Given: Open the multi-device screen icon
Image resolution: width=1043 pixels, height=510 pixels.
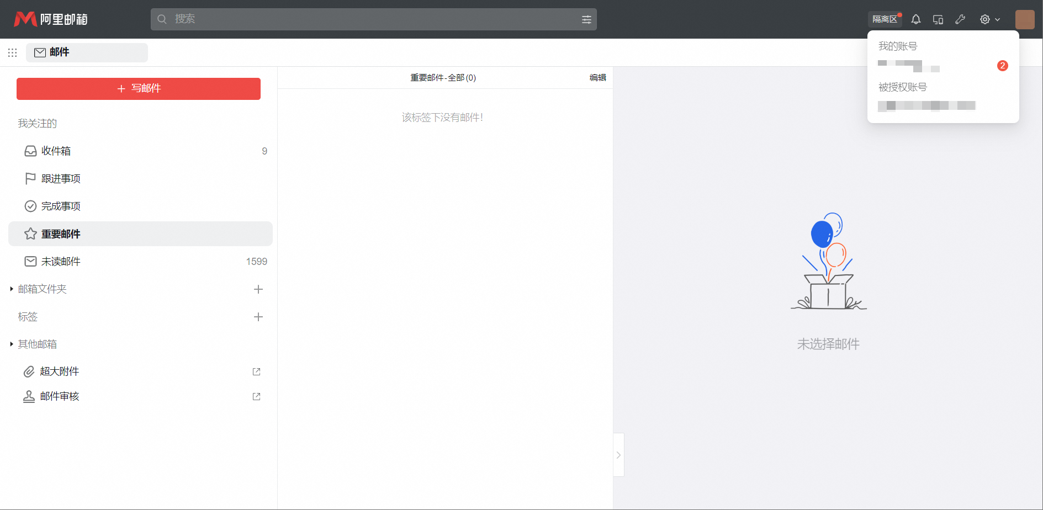Looking at the screenshot, I should coord(938,19).
